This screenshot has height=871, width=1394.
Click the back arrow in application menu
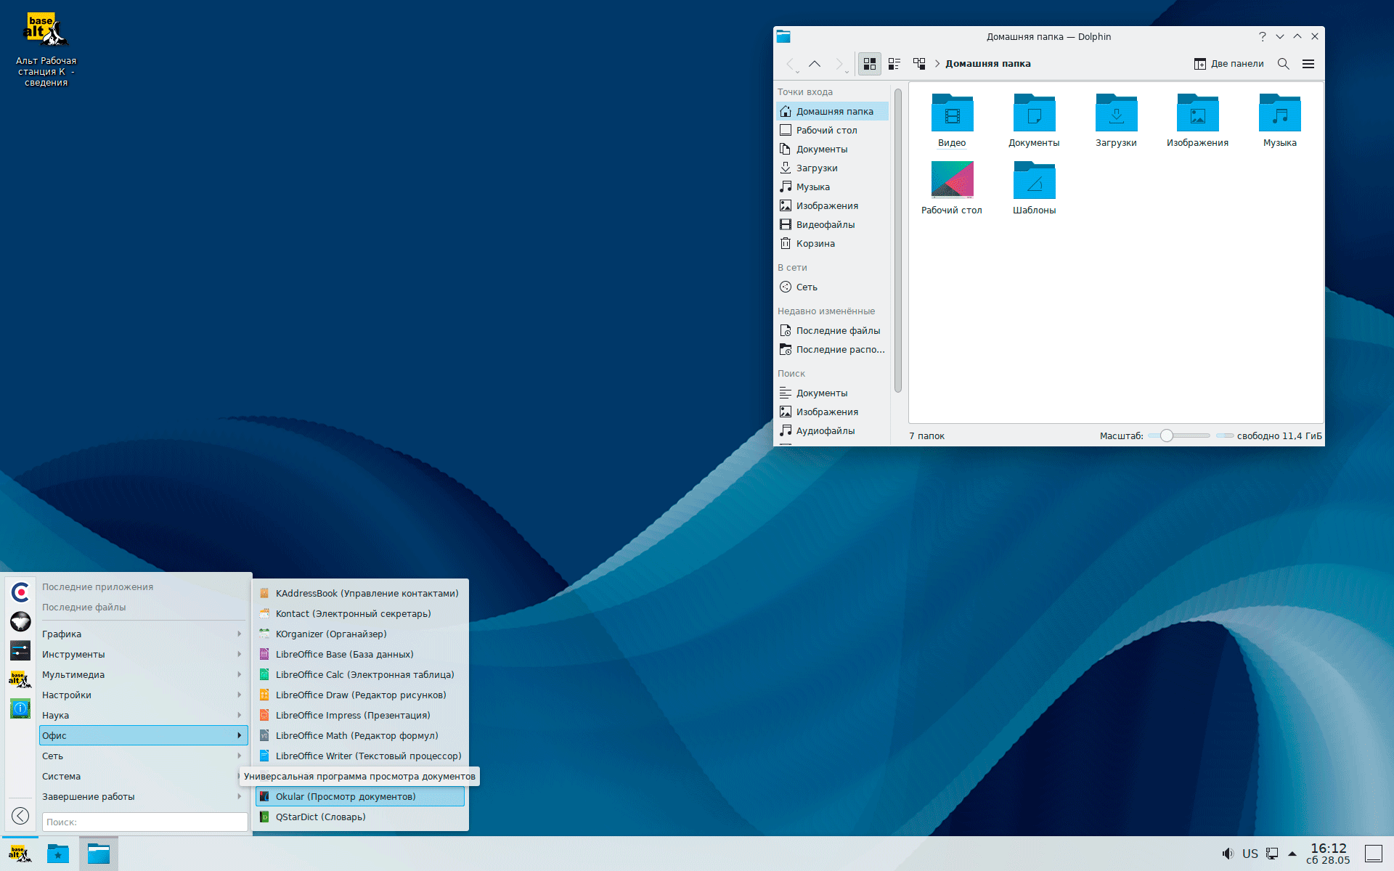pyautogui.click(x=20, y=816)
